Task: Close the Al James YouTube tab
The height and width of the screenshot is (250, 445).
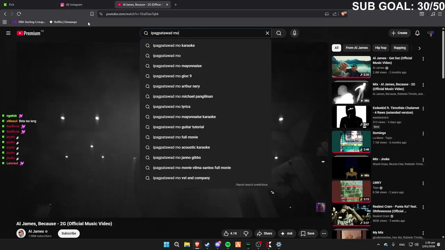Action: pos(167,5)
